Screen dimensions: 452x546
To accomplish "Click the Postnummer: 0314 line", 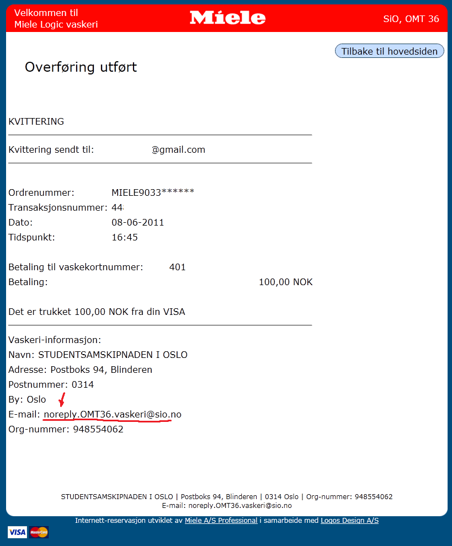I will pyautogui.click(x=51, y=384).
